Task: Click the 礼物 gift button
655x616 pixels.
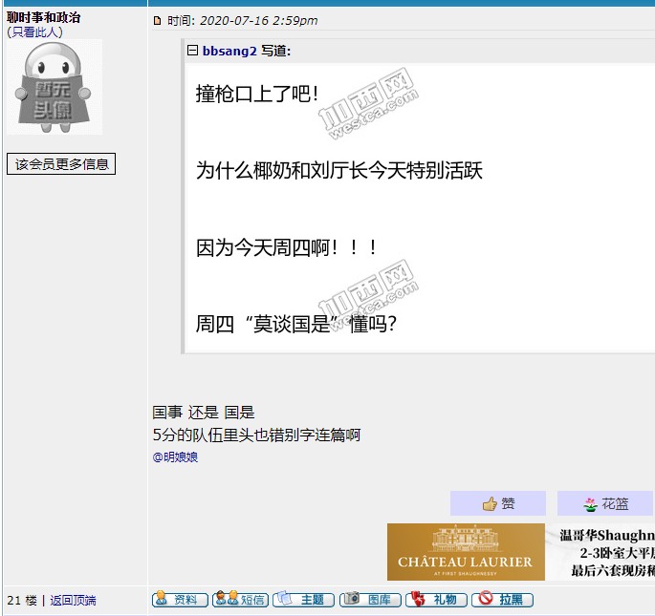Action: (436, 600)
